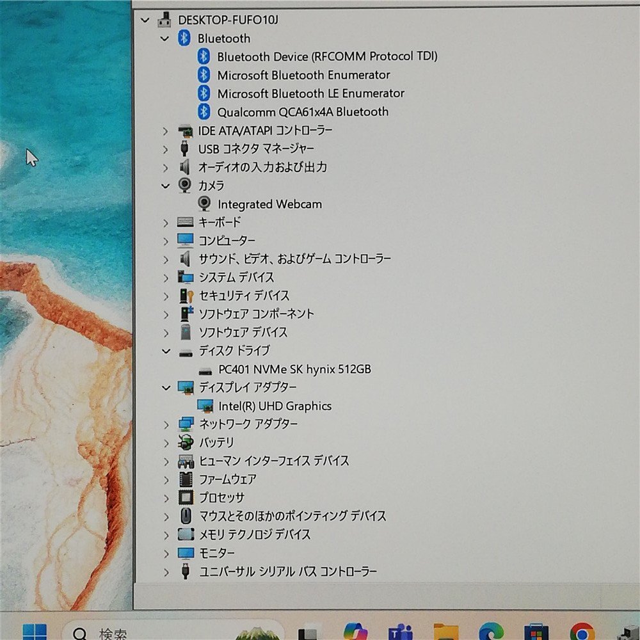Viewport: 640px width, 640px height.
Task: Open Google Chrome from the taskbar
Action: point(582,632)
